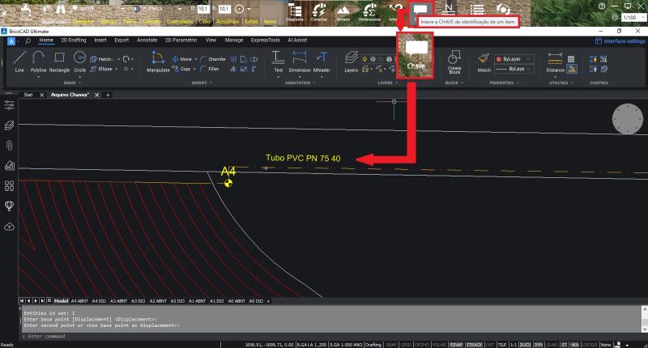Click the Create Block icon

point(454,61)
